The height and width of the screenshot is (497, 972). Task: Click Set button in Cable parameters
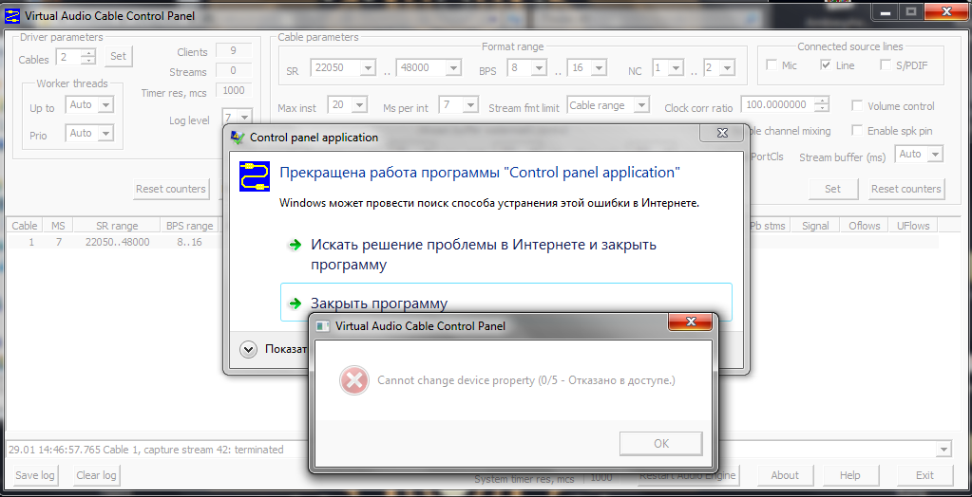(x=832, y=189)
